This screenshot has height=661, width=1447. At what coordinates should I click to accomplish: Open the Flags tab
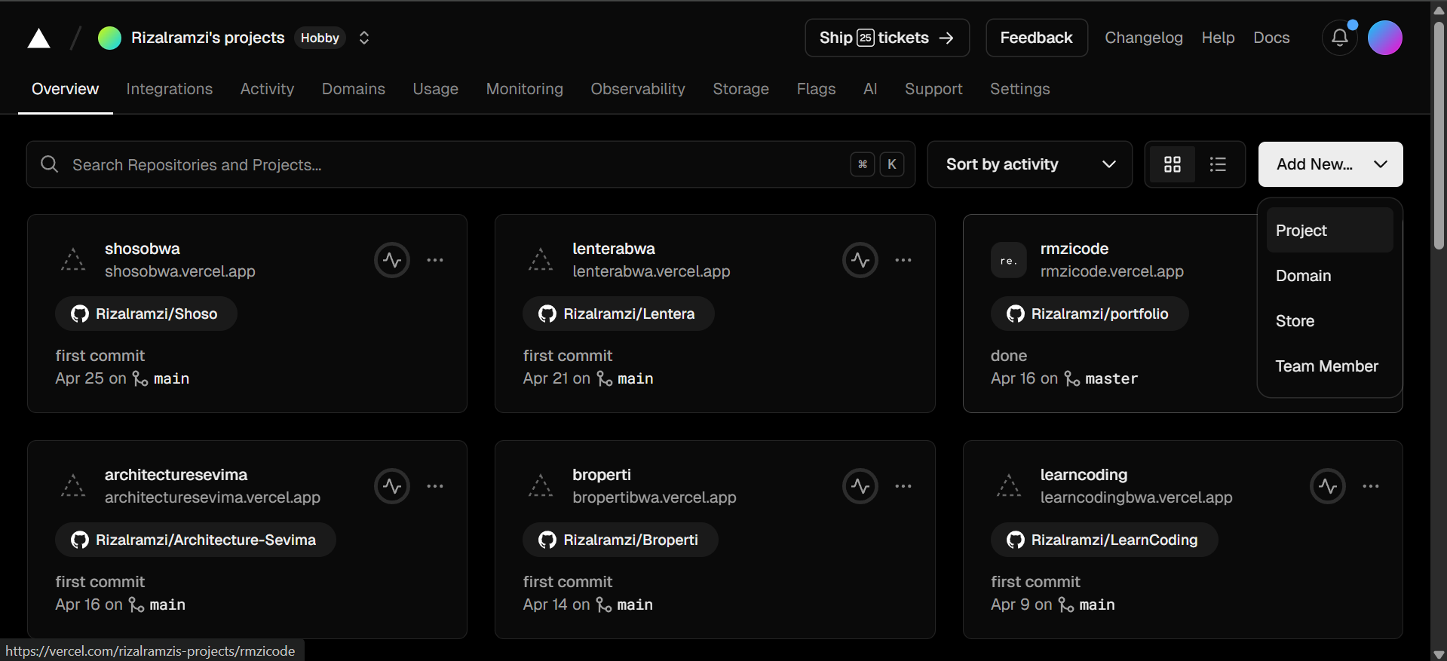pos(817,89)
